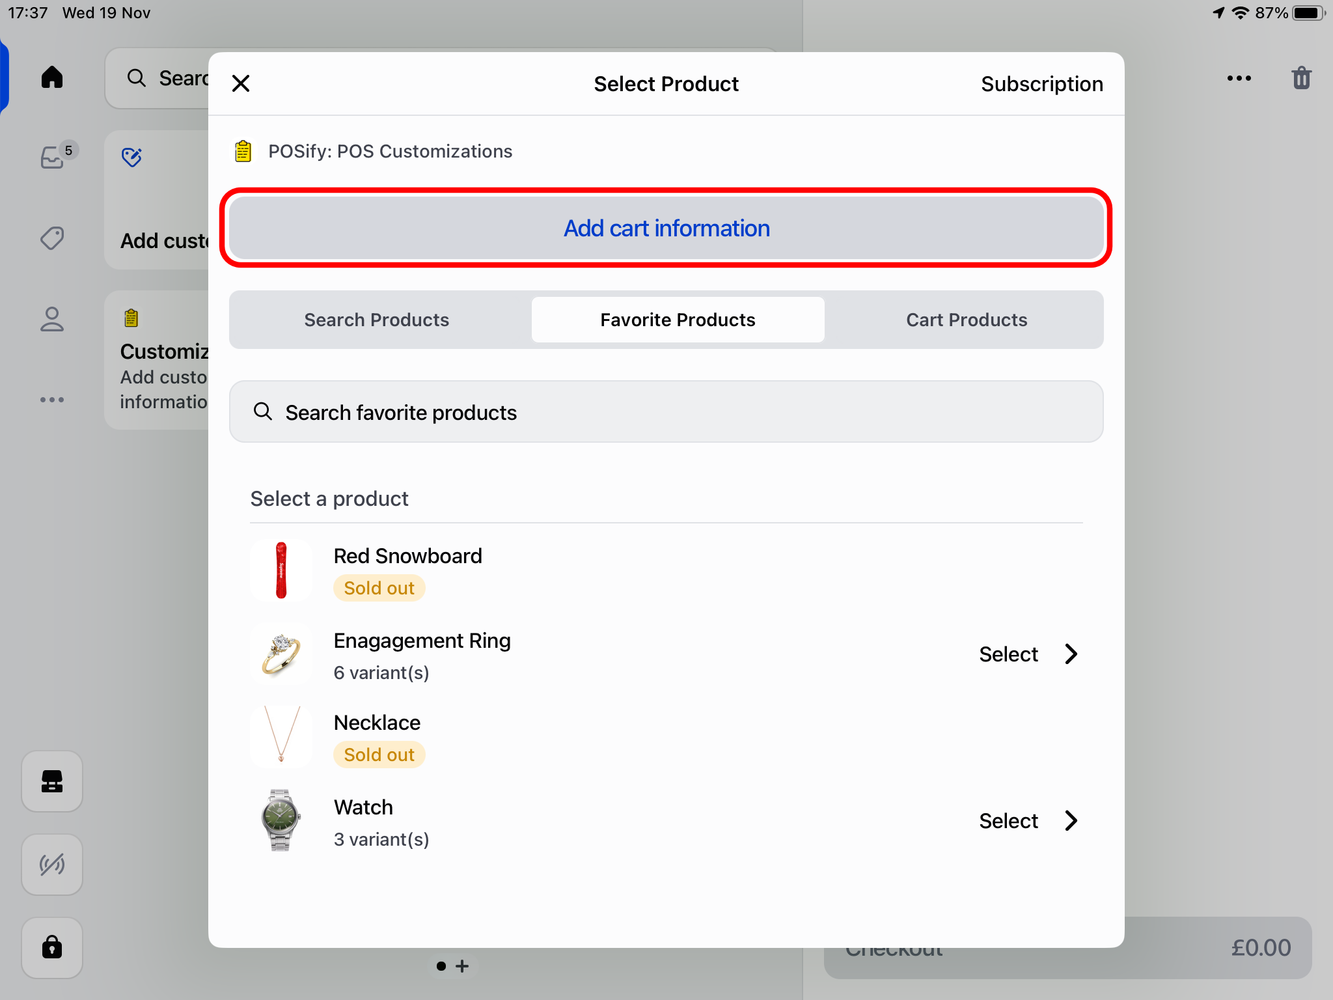Select the Favorite Products tab
Screen dimensions: 1333x1000
coord(678,320)
